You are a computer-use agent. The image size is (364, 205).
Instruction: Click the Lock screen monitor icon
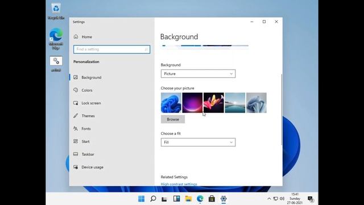[x=76, y=102]
